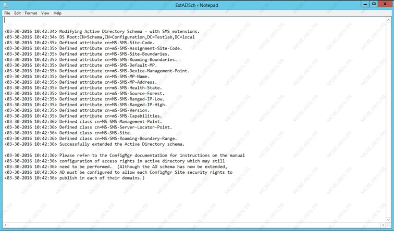Click text 'cn=mS-SMS-Version.'
Image resolution: width=394 pixels, height=231 pixels.
point(127,110)
